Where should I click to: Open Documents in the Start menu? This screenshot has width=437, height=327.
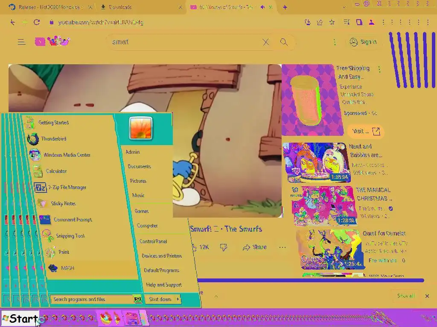point(139,166)
